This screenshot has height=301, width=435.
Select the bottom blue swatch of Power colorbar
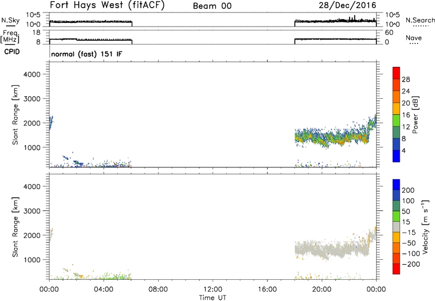(396, 156)
